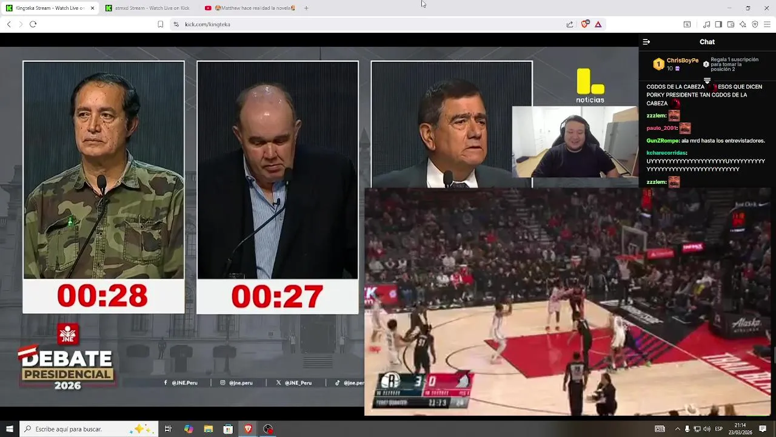776x437 pixels.
Task: Open the network tray icon
Action: (x=697, y=429)
